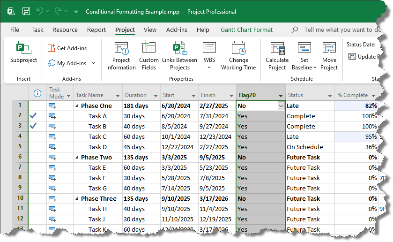This screenshot has width=393, height=242.
Task: Open Task Name column filter dropdown
Action: click(118, 96)
